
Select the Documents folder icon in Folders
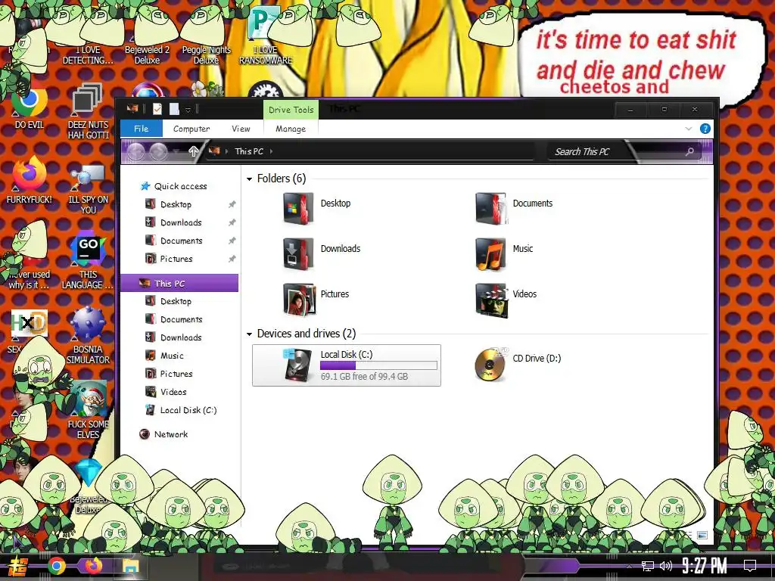tap(490, 209)
